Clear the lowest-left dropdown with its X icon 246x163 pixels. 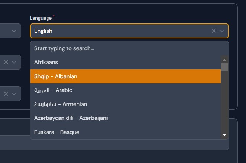[x=6, y=93]
